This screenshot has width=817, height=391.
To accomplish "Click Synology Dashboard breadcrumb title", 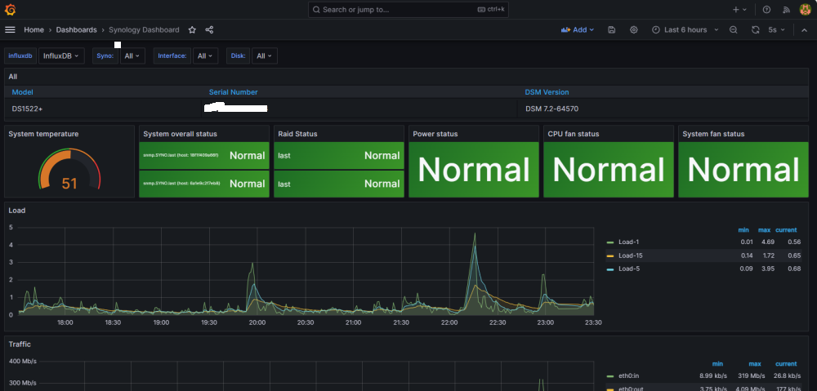I will (x=144, y=29).
